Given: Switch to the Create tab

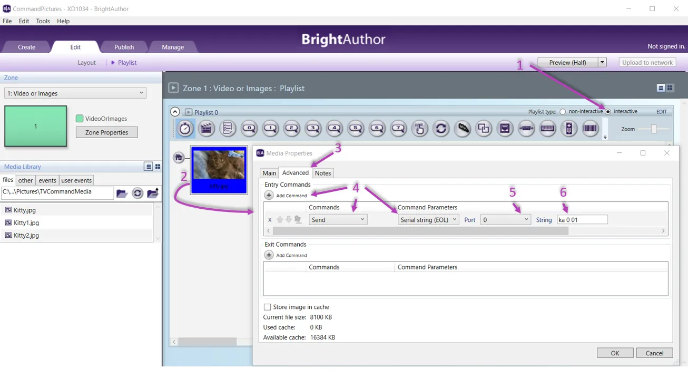Looking at the screenshot, I should pos(26,47).
